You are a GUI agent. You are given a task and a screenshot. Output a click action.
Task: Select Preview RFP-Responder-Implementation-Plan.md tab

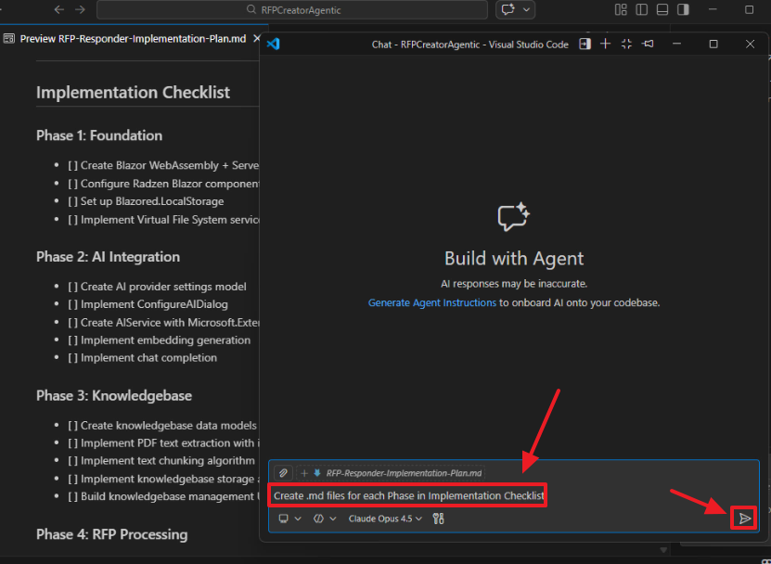click(x=128, y=39)
